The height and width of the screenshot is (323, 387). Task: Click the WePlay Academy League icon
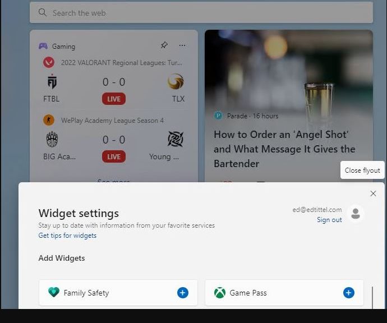tap(49, 120)
